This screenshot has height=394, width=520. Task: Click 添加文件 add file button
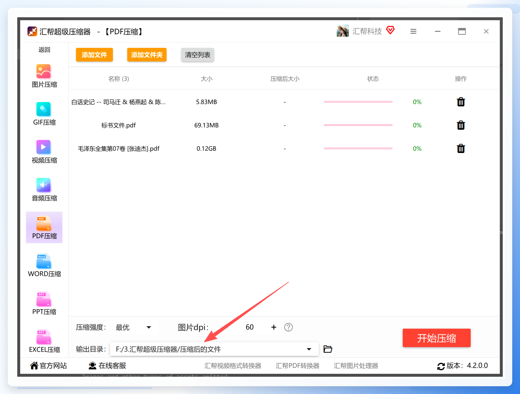coord(94,55)
